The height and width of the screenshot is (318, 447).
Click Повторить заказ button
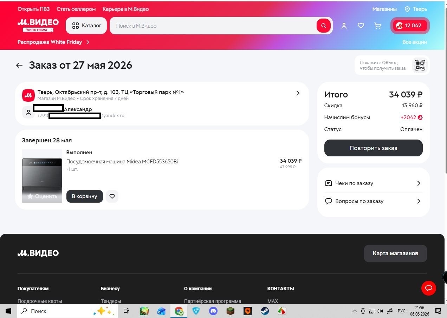point(373,148)
